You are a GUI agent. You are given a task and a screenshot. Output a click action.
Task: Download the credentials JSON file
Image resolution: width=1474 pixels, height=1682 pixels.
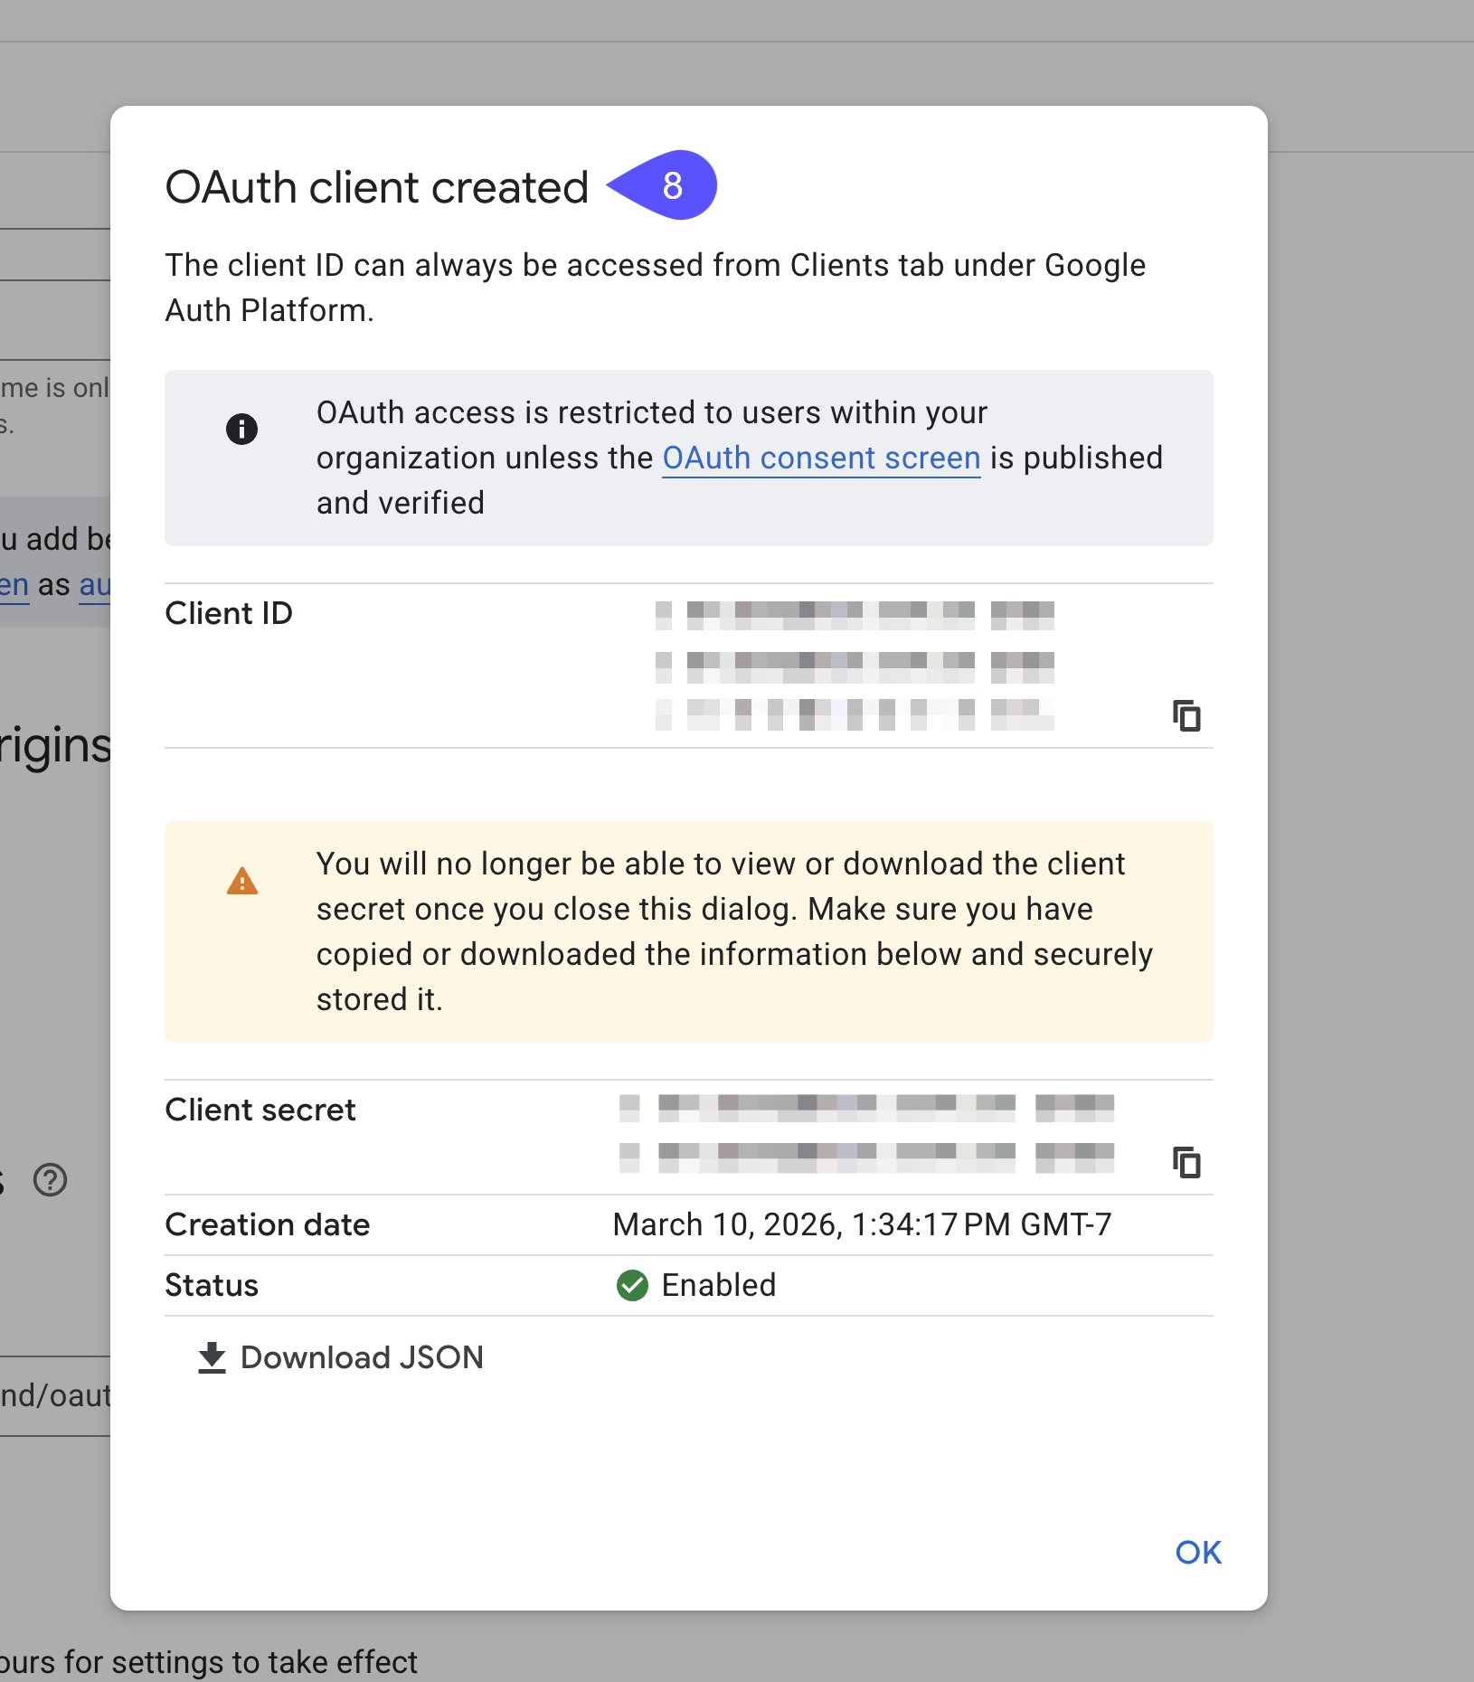340,1357
